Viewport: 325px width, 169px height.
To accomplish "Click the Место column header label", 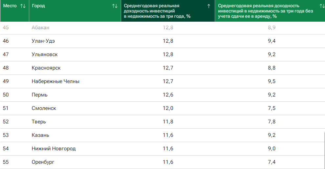I will (10, 6).
